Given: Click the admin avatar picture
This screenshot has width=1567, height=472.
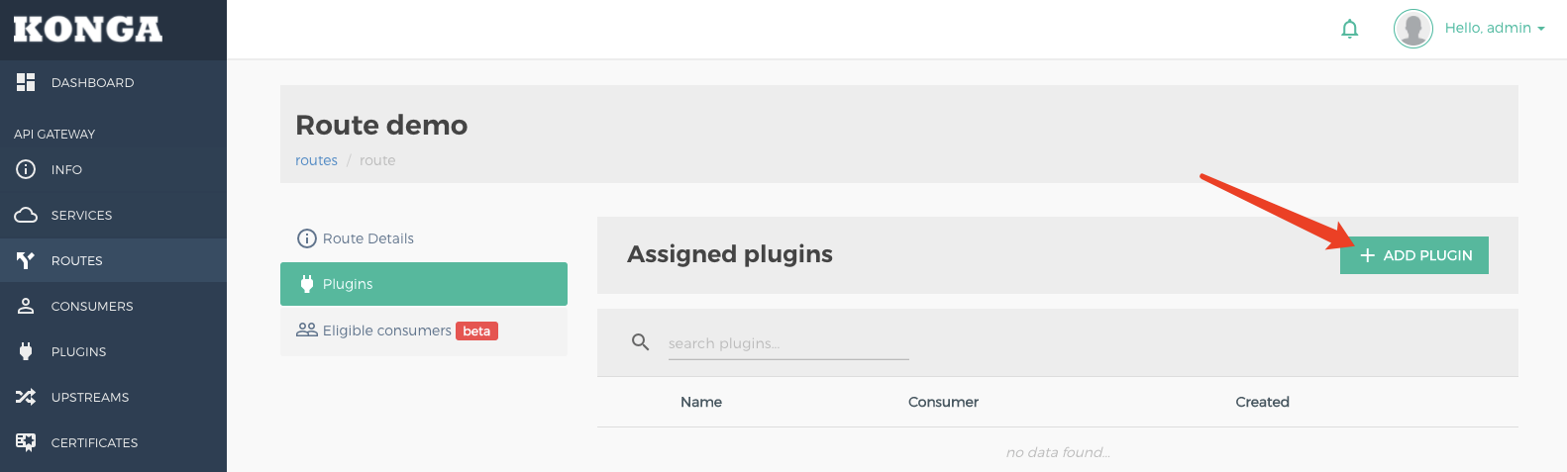Looking at the screenshot, I should point(1413,29).
